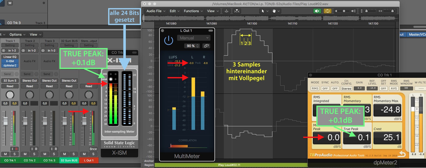Click Stereo Out output on Track 2
This screenshot has width=426, height=168.
30,81
